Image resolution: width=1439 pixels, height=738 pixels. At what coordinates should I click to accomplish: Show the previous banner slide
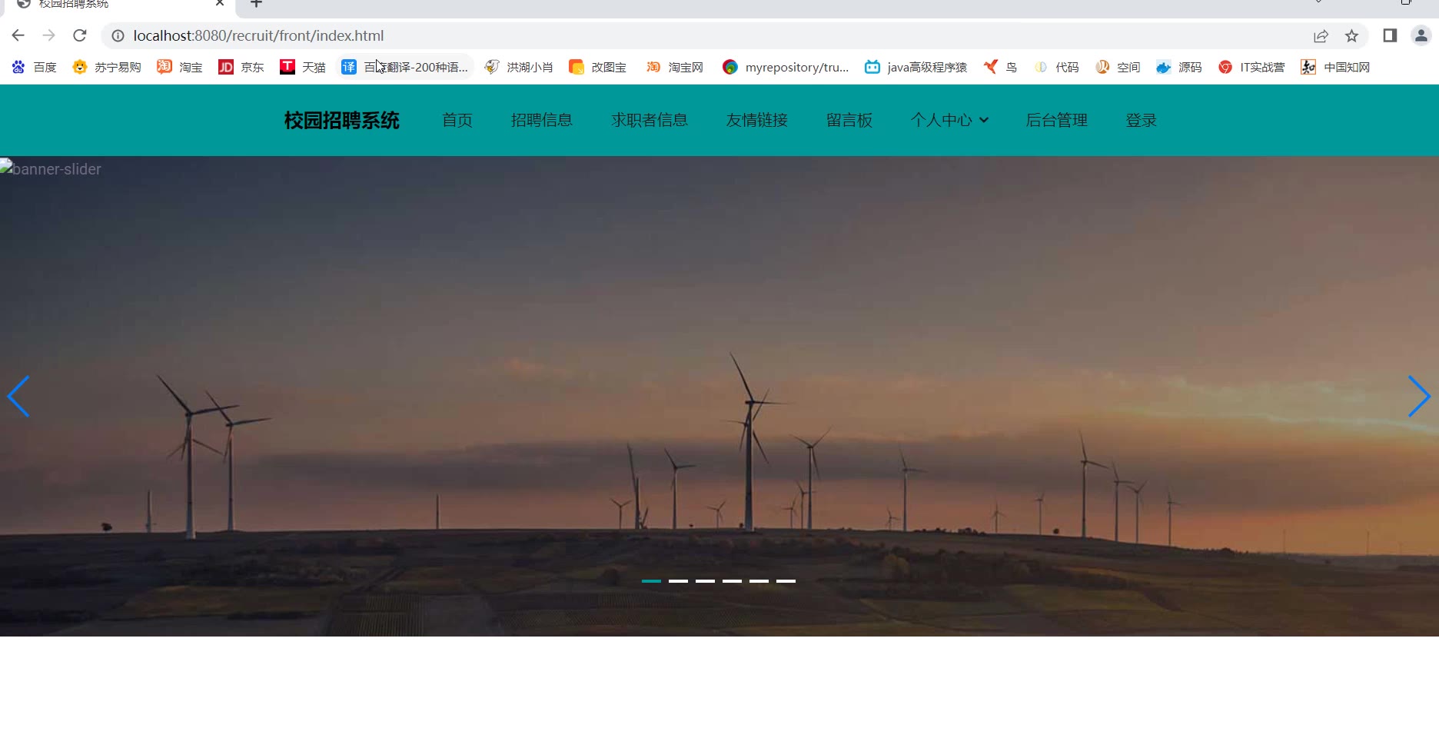coord(18,397)
